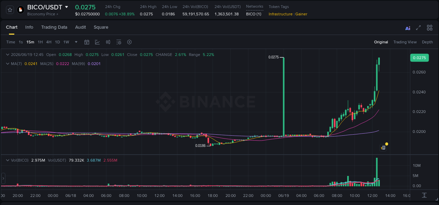Reset chart scale with bottom-right icon
Image resolution: width=439 pixels, height=205 pixels.
tap(424, 195)
